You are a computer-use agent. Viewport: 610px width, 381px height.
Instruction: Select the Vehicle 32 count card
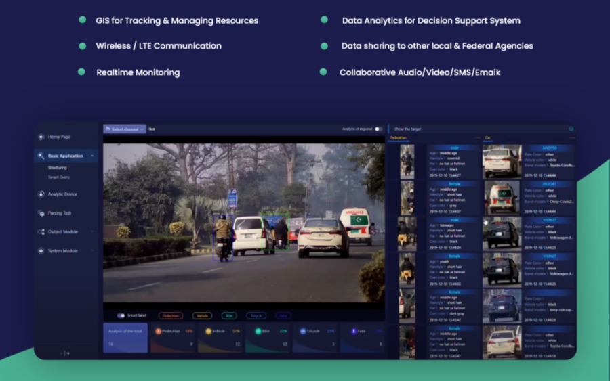coord(220,338)
